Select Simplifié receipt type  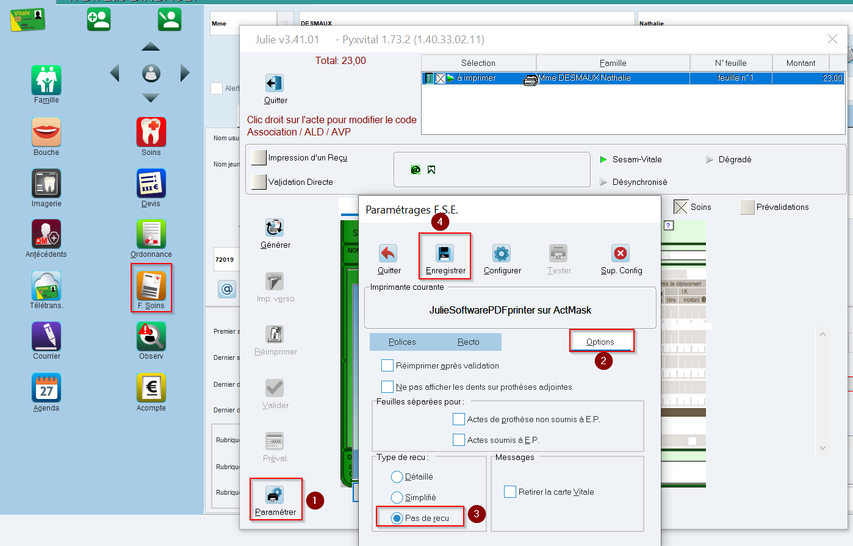coord(397,498)
